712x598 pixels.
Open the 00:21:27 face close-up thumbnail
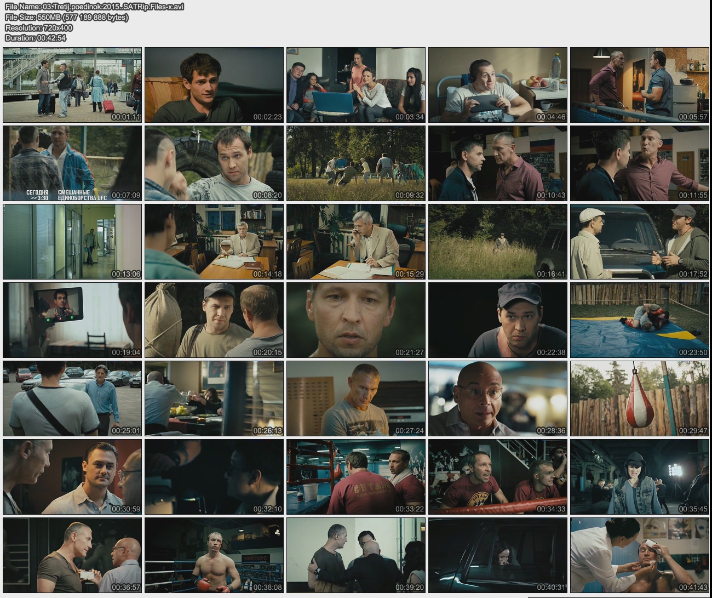coord(356,320)
